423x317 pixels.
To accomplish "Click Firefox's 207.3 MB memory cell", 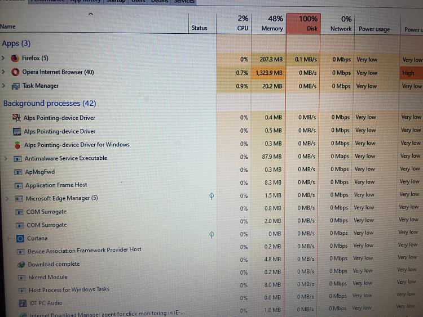I will pos(268,59).
